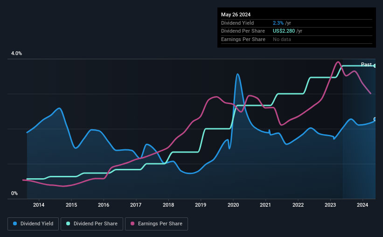383x237 pixels.
Task: Click the blue Dividend Yield endpoint marker
Action: click(375, 119)
